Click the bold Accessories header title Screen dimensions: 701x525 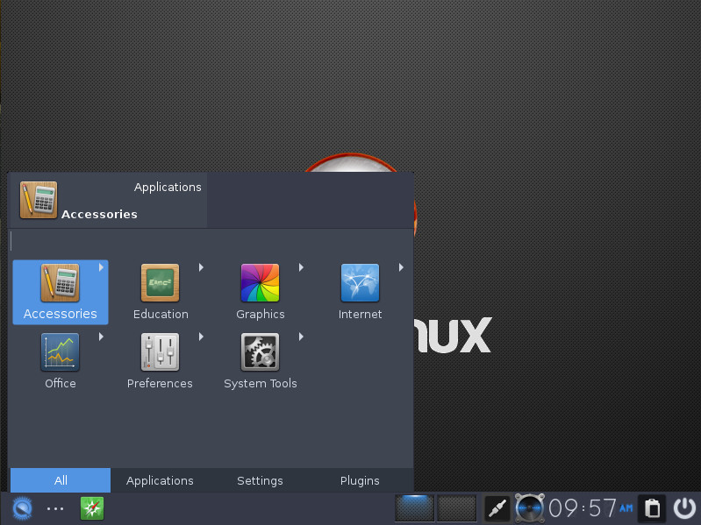click(x=99, y=214)
